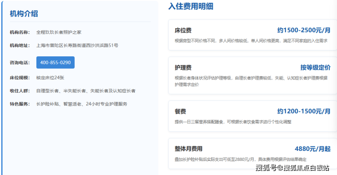Select the price 4880元/月起
The height and width of the screenshot is (175, 337).
[312, 149]
